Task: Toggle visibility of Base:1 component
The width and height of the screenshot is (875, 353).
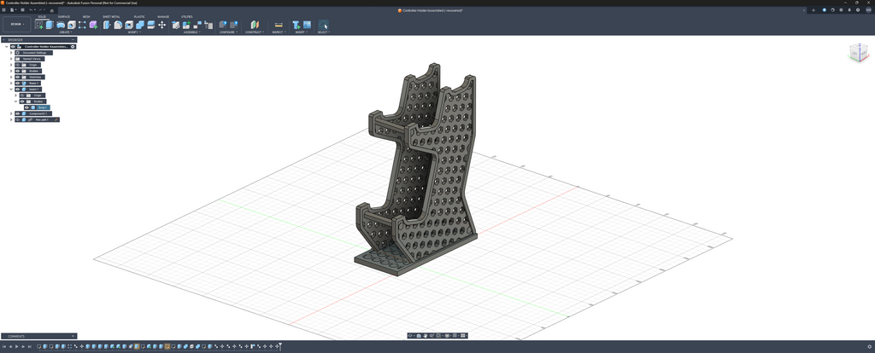Action: (17, 83)
